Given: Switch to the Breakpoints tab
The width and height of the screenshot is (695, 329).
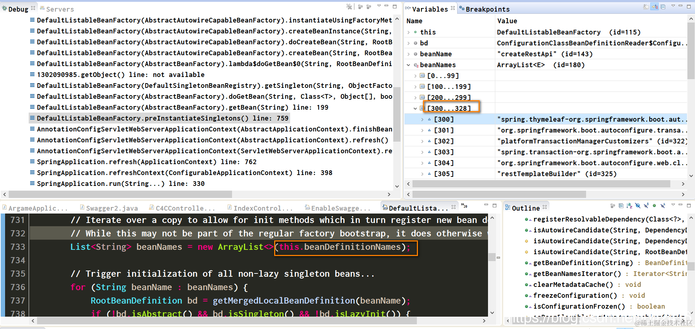Looking at the screenshot, I should [484, 9].
